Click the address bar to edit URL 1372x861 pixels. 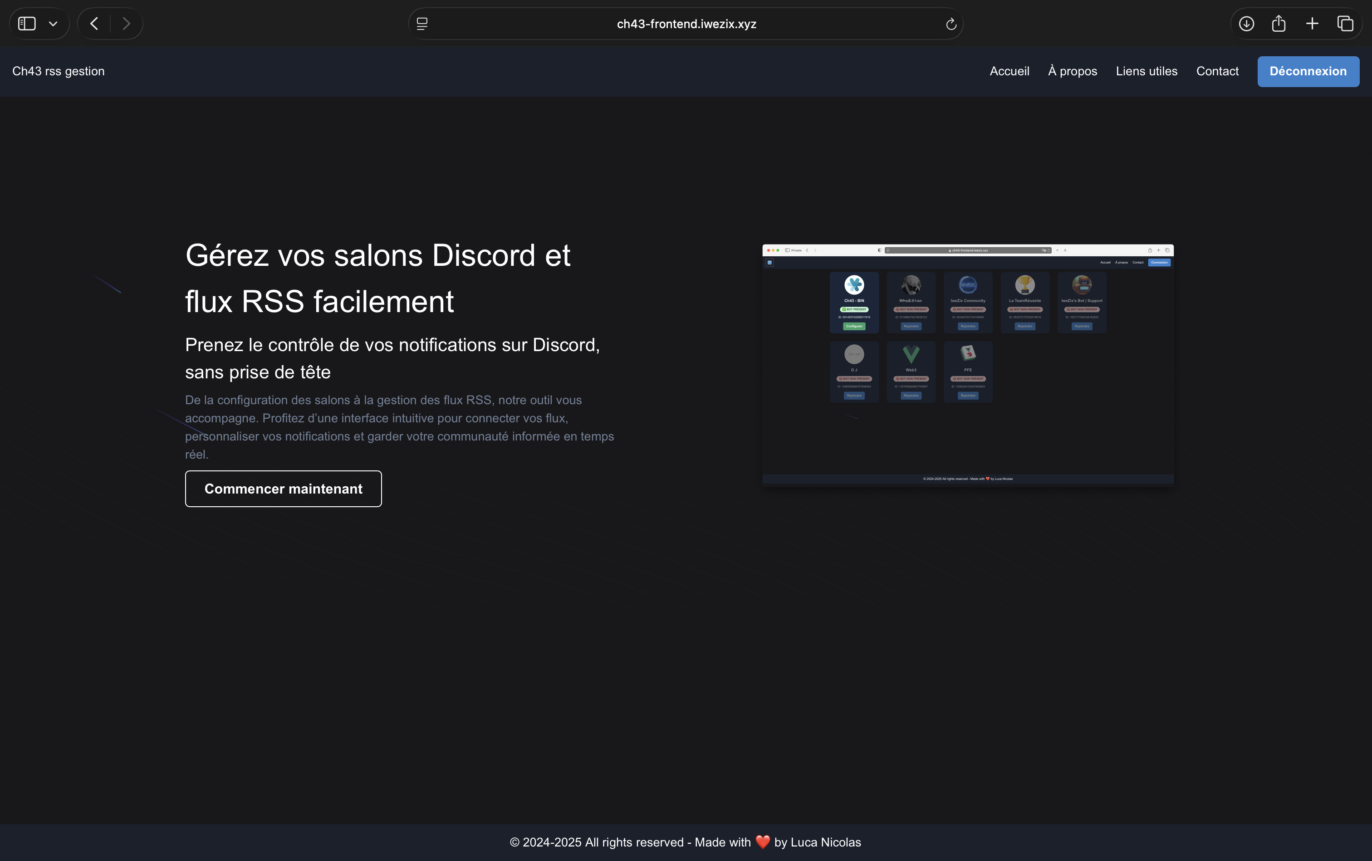coord(686,23)
